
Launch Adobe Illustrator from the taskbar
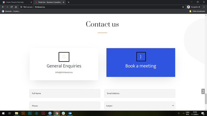click(x=23, y=113)
